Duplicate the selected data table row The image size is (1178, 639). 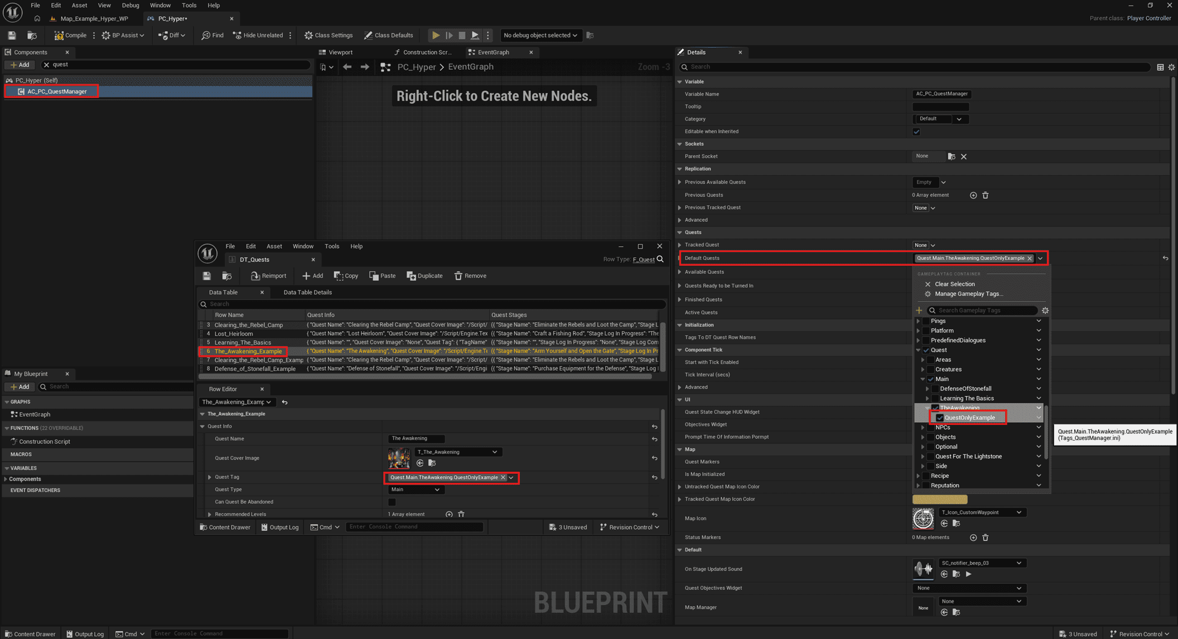[x=424, y=276]
